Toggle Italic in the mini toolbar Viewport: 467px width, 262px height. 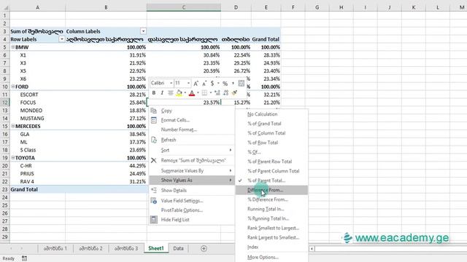(162, 93)
